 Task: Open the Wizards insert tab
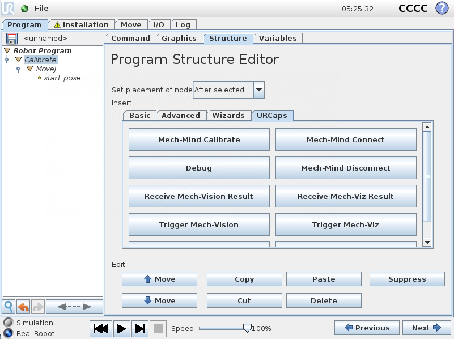coord(228,115)
